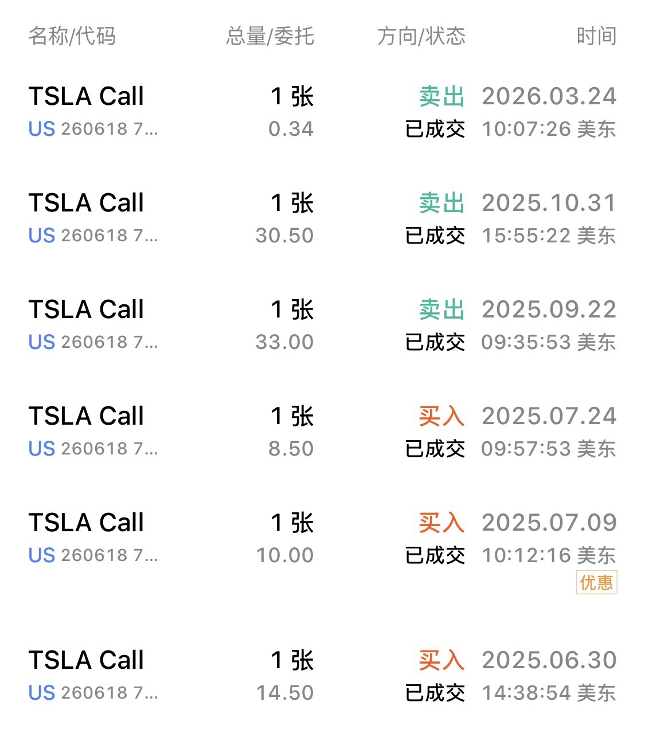Click the 33.00 order price
The height and width of the screenshot is (741, 645).
pos(284,342)
